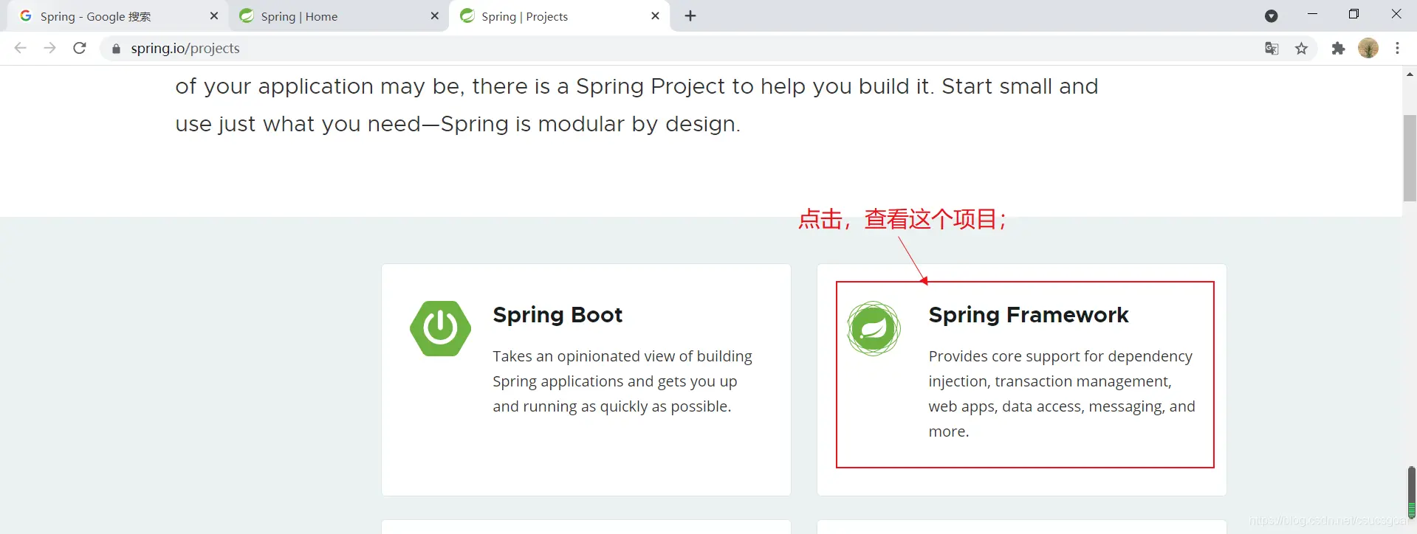This screenshot has height=534, width=1417.
Task: Open the Chrome three-dot menu
Action: pyautogui.click(x=1397, y=49)
